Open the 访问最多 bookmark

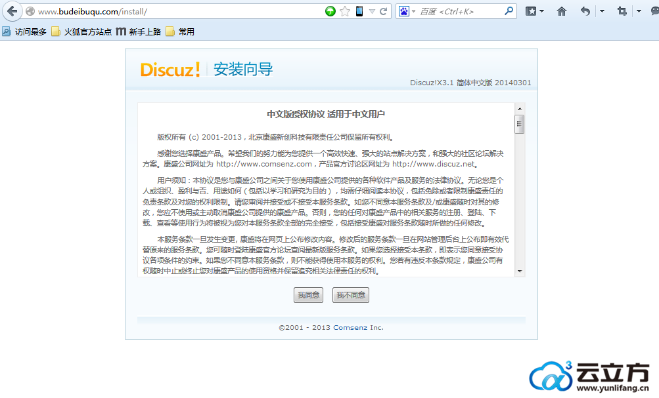point(24,32)
